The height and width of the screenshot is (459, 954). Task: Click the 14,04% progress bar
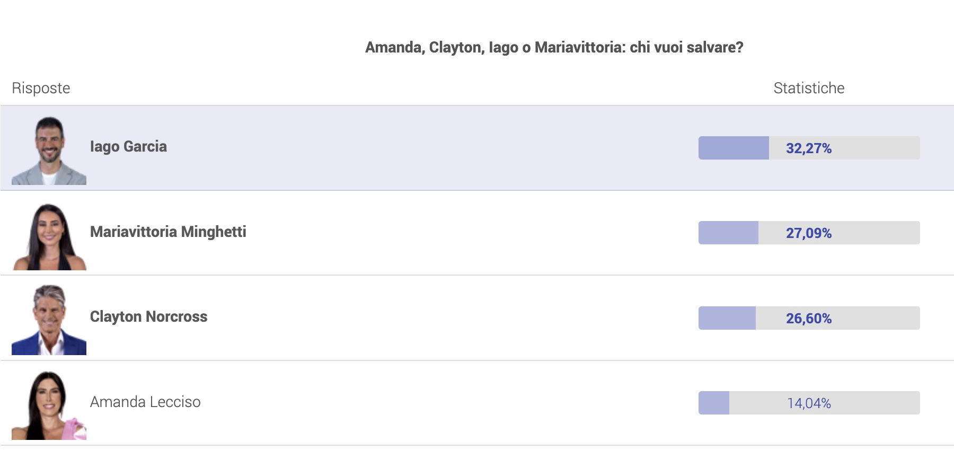coord(809,403)
